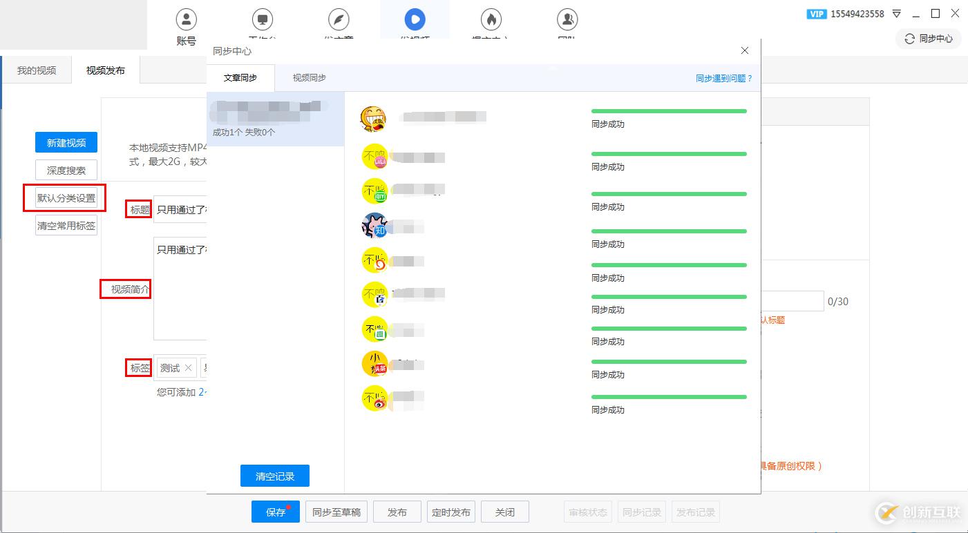Open the rightmost member/team icon in top bar
The height and width of the screenshot is (533, 968).
pyautogui.click(x=567, y=19)
